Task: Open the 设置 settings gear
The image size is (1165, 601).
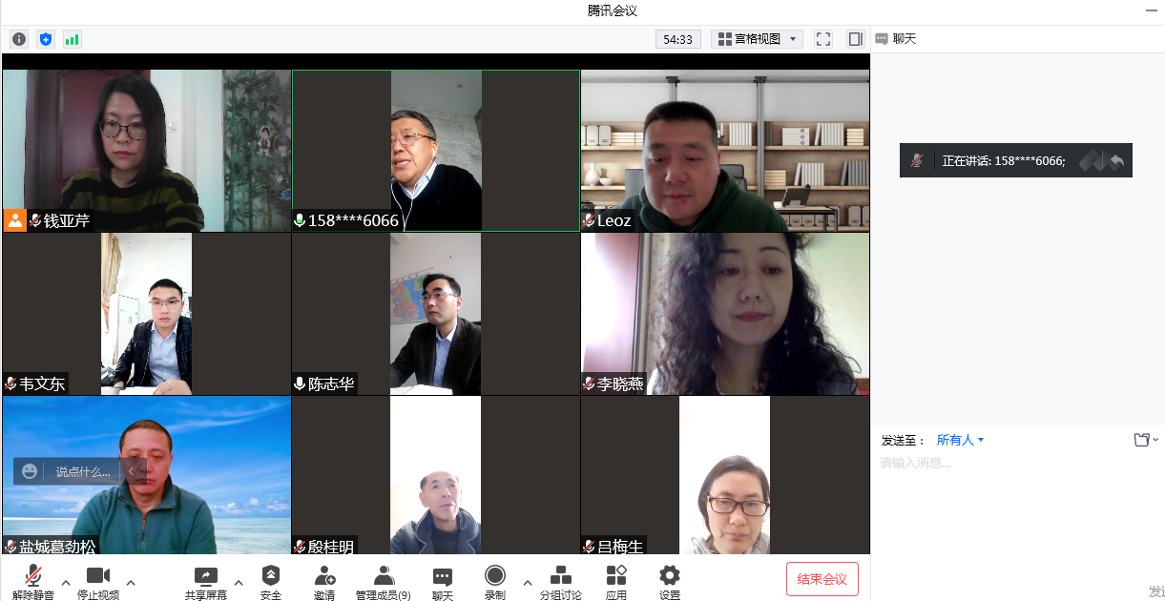Action: 670,581
